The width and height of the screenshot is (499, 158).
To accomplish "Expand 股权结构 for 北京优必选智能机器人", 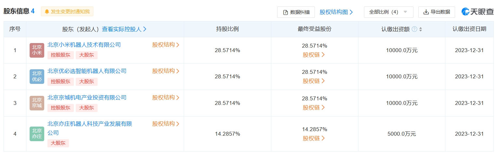I will point(166,71).
